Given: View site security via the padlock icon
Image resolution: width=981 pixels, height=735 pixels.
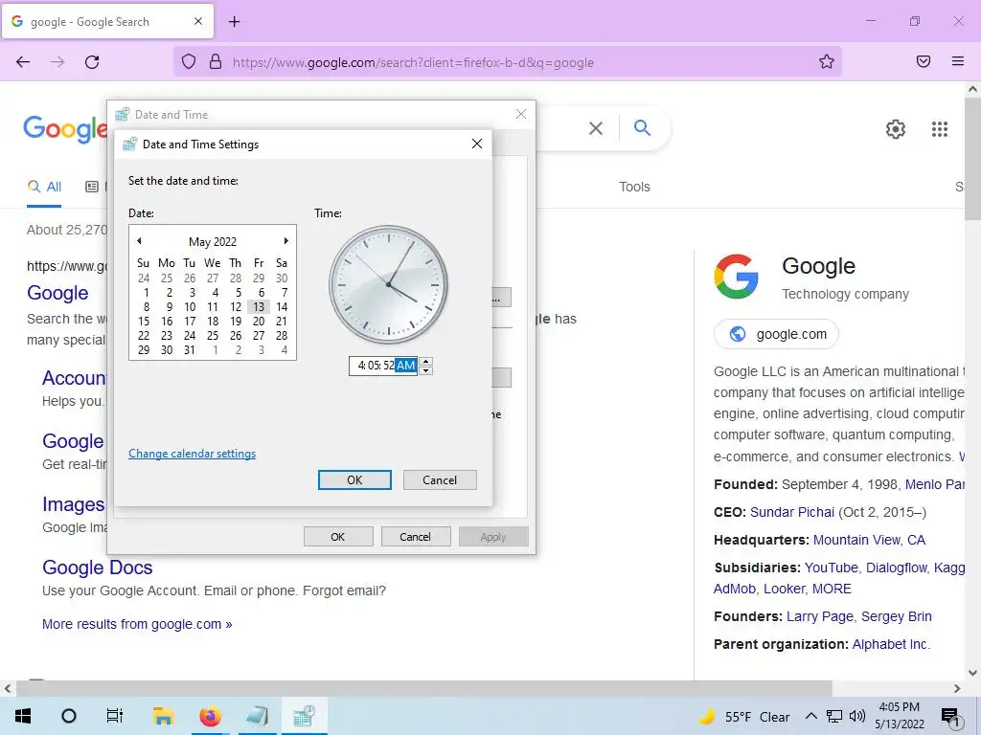Looking at the screenshot, I should (216, 62).
